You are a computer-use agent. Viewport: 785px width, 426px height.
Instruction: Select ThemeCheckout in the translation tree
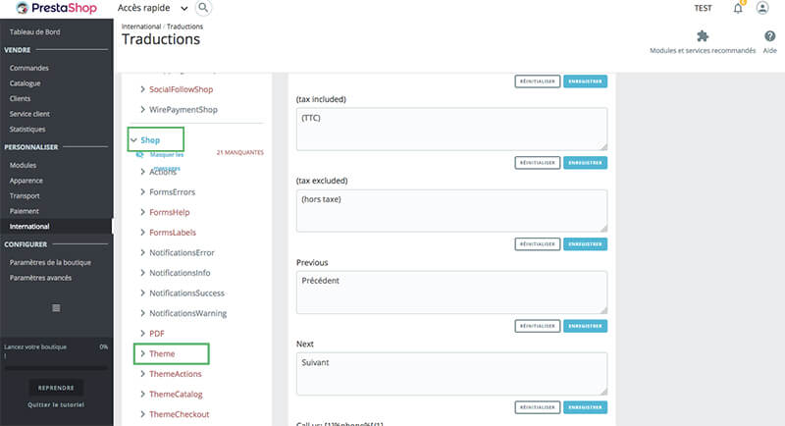pyautogui.click(x=179, y=414)
